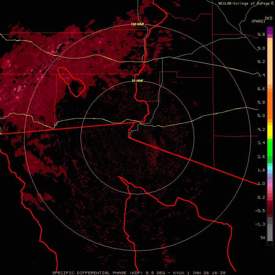
Task: Click the 1.8 scale value label
Action: 261,170
